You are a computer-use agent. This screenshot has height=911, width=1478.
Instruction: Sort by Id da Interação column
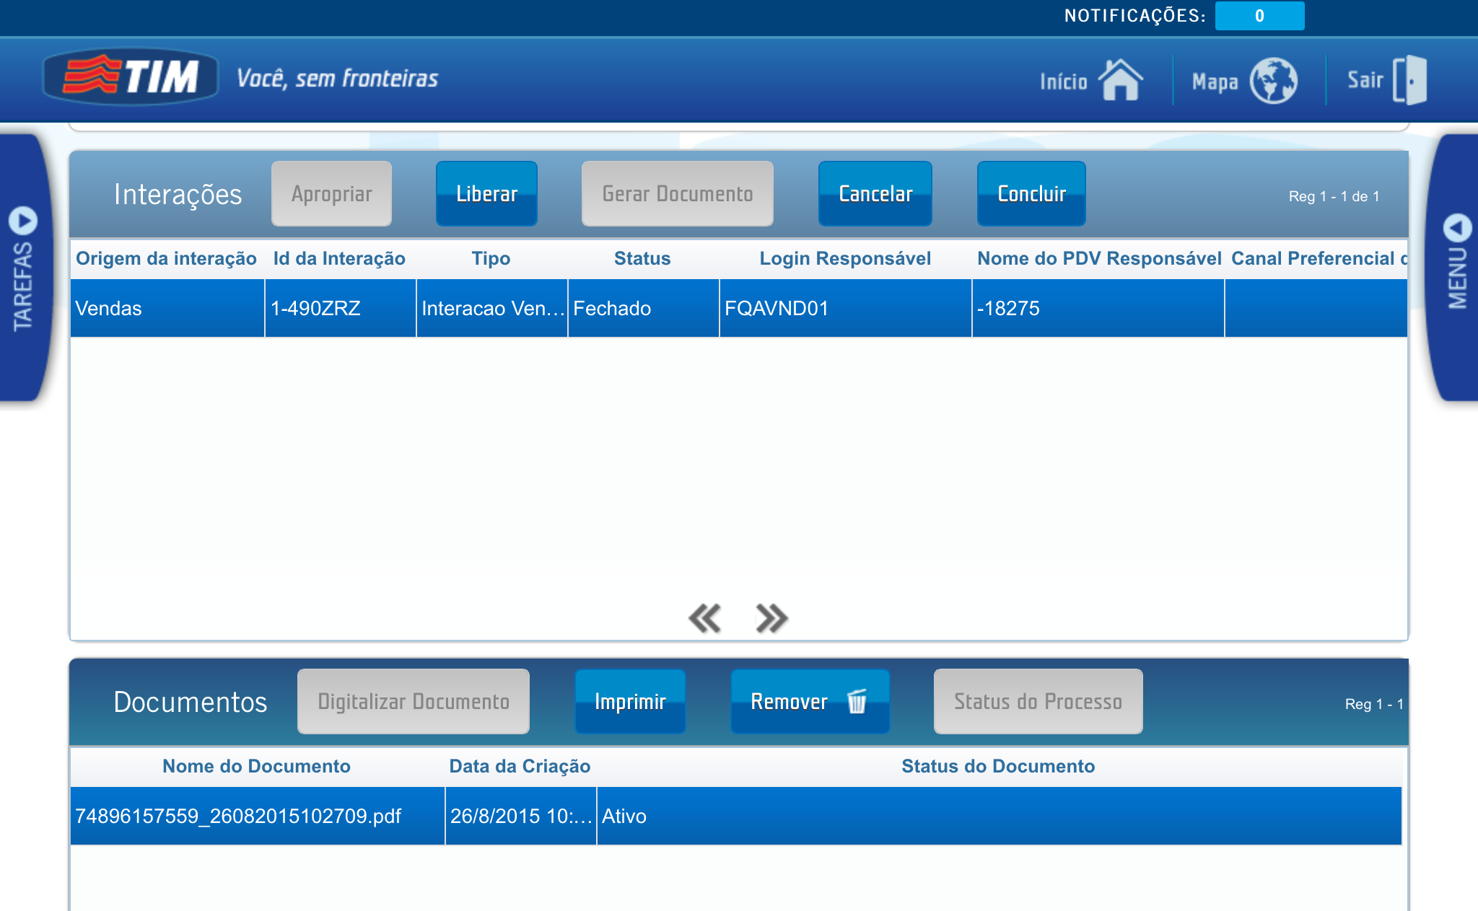point(339,259)
